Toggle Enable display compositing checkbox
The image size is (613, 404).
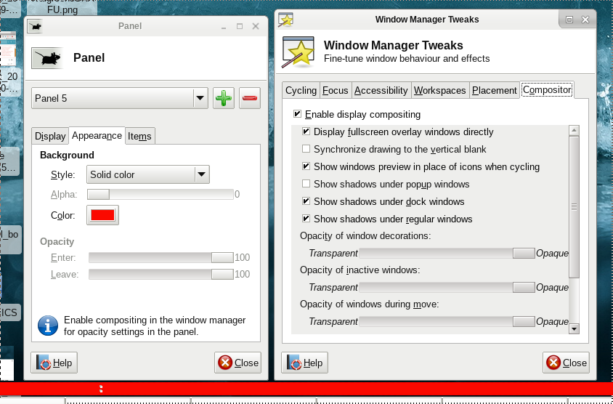click(297, 114)
